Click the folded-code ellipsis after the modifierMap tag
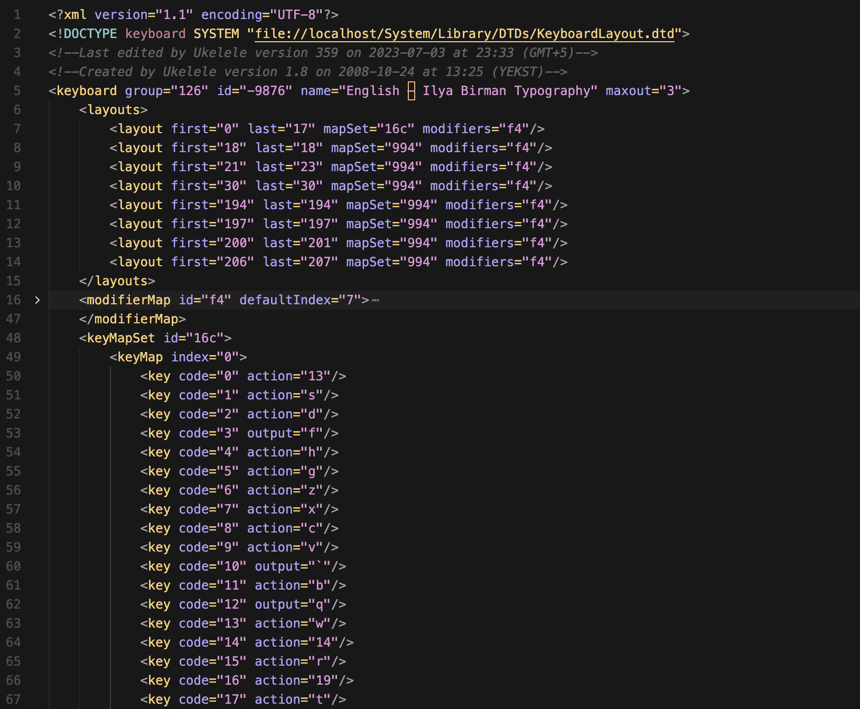Screen dimensions: 860x709 click(376, 300)
